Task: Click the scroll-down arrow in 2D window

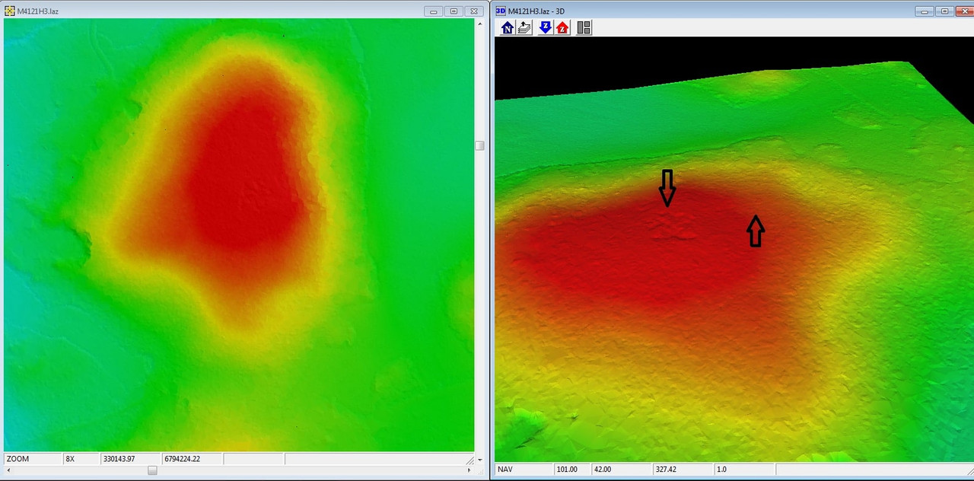Action: [x=480, y=460]
